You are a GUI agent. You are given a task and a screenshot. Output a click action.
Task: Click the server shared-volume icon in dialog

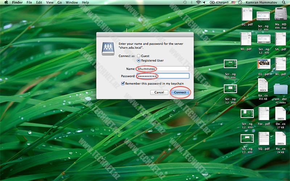[108, 49]
